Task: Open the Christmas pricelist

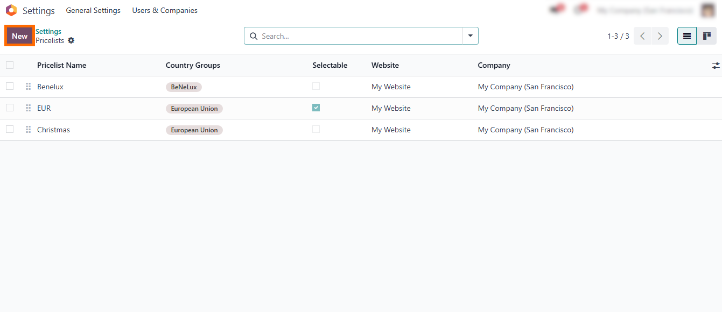Action: pos(53,130)
